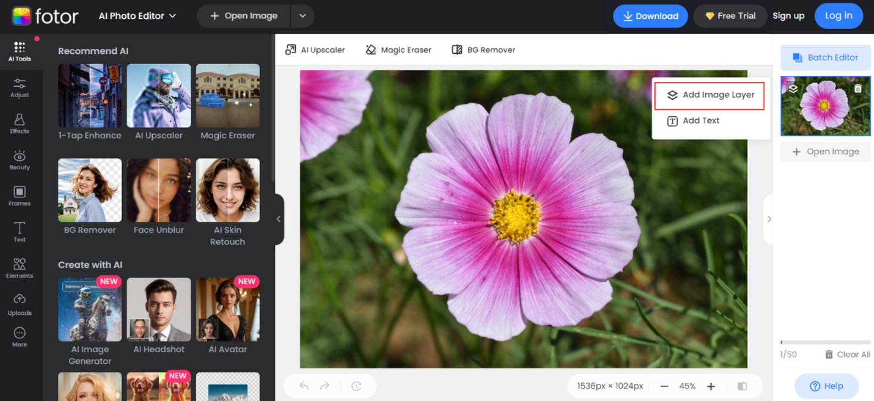Open the Adjust sidebar tool
Screen dimensions: 874x401
(20, 88)
